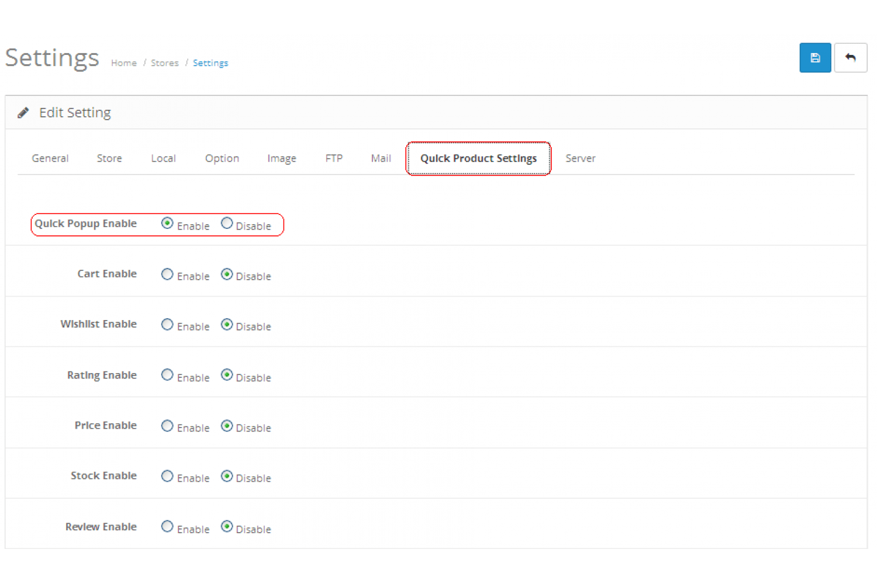Disable the Quick Popup option
877x584 pixels.
point(227,223)
